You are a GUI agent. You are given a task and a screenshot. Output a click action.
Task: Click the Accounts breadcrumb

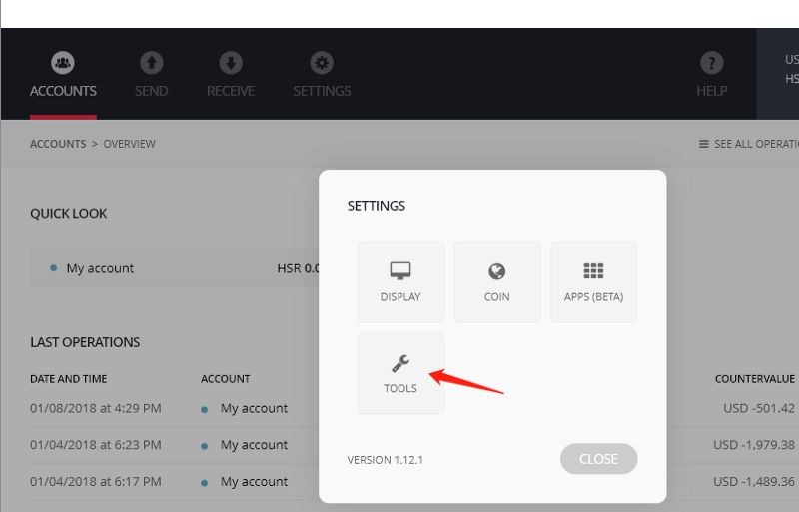coord(58,144)
